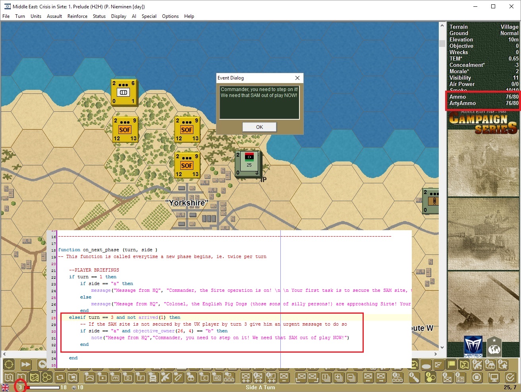Click the star info toolbar icon
This screenshot has width=521, height=392.
coord(503,364)
